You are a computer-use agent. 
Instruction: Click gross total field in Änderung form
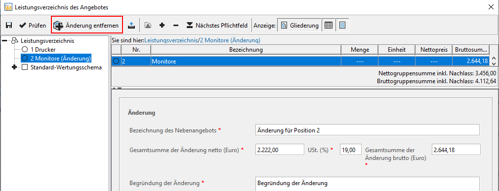coord(456,150)
